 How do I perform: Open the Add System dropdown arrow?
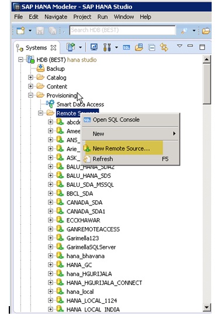coord(81,47)
